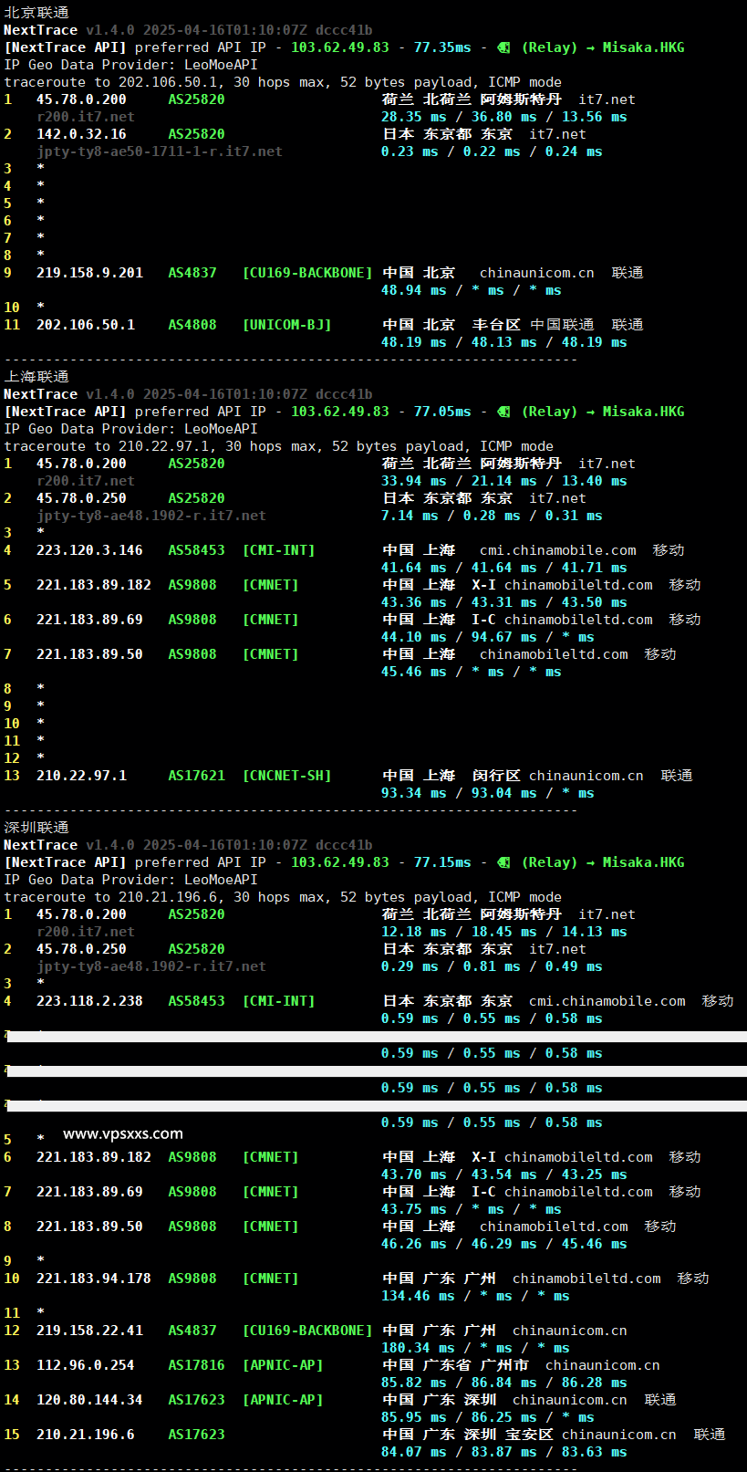Click the 闵行区 district text
Image resolution: width=747 pixels, height=1472 pixels.
496,776
